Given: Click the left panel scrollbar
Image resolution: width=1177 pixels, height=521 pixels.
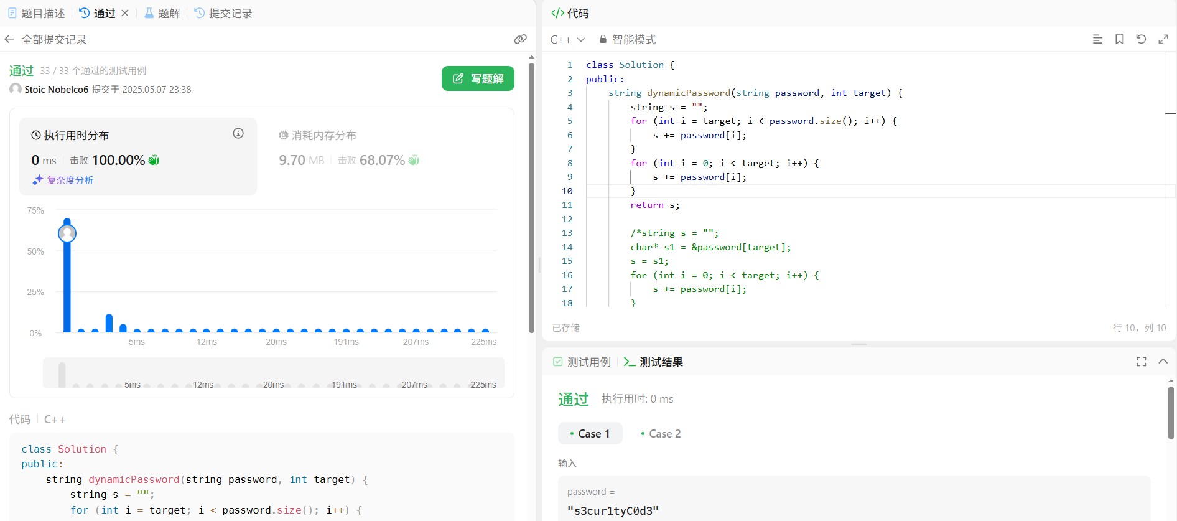Looking at the screenshot, I should [x=531, y=197].
